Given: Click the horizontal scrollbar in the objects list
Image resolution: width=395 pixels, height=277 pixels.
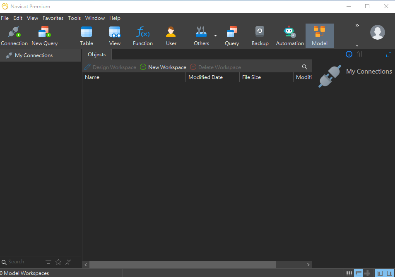Looking at the screenshot, I should (182, 265).
